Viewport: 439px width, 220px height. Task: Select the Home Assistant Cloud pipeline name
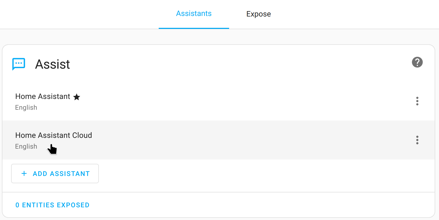pos(53,135)
